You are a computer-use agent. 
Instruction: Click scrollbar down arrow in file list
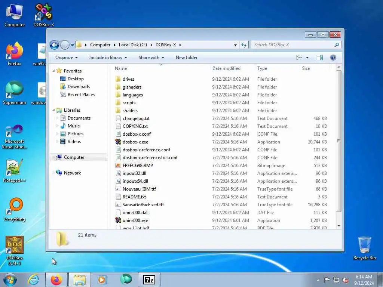tap(338, 226)
